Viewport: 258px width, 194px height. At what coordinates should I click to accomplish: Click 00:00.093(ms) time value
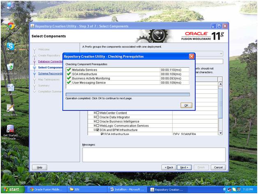click(x=171, y=79)
